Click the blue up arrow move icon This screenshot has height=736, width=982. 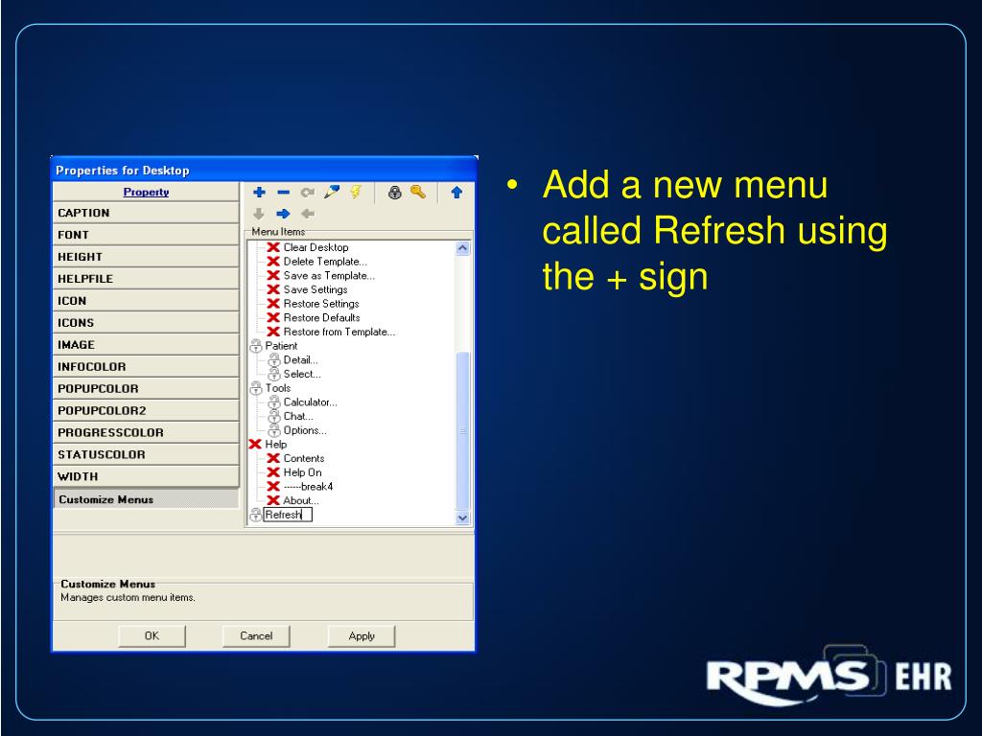[456, 192]
